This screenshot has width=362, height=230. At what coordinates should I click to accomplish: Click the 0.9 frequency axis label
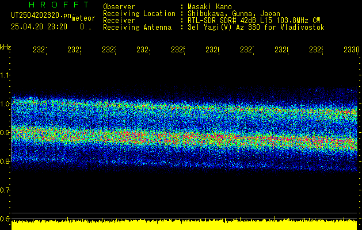(5, 132)
